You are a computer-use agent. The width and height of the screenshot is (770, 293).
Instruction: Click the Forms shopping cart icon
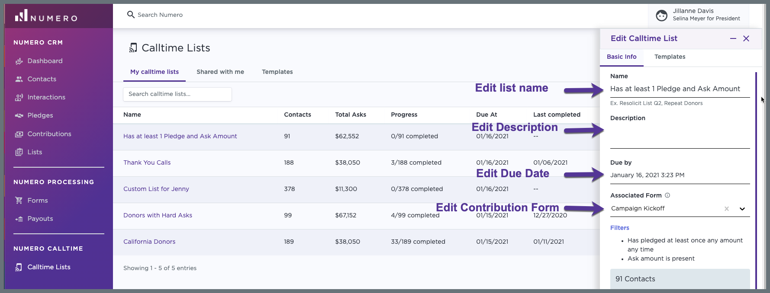pos(19,201)
